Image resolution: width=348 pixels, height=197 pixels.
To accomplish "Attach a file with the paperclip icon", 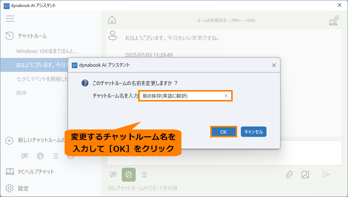I will pyautogui.click(x=289, y=175).
